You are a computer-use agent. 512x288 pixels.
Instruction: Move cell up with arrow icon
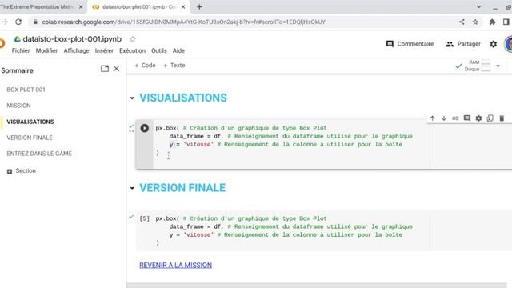click(432, 118)
